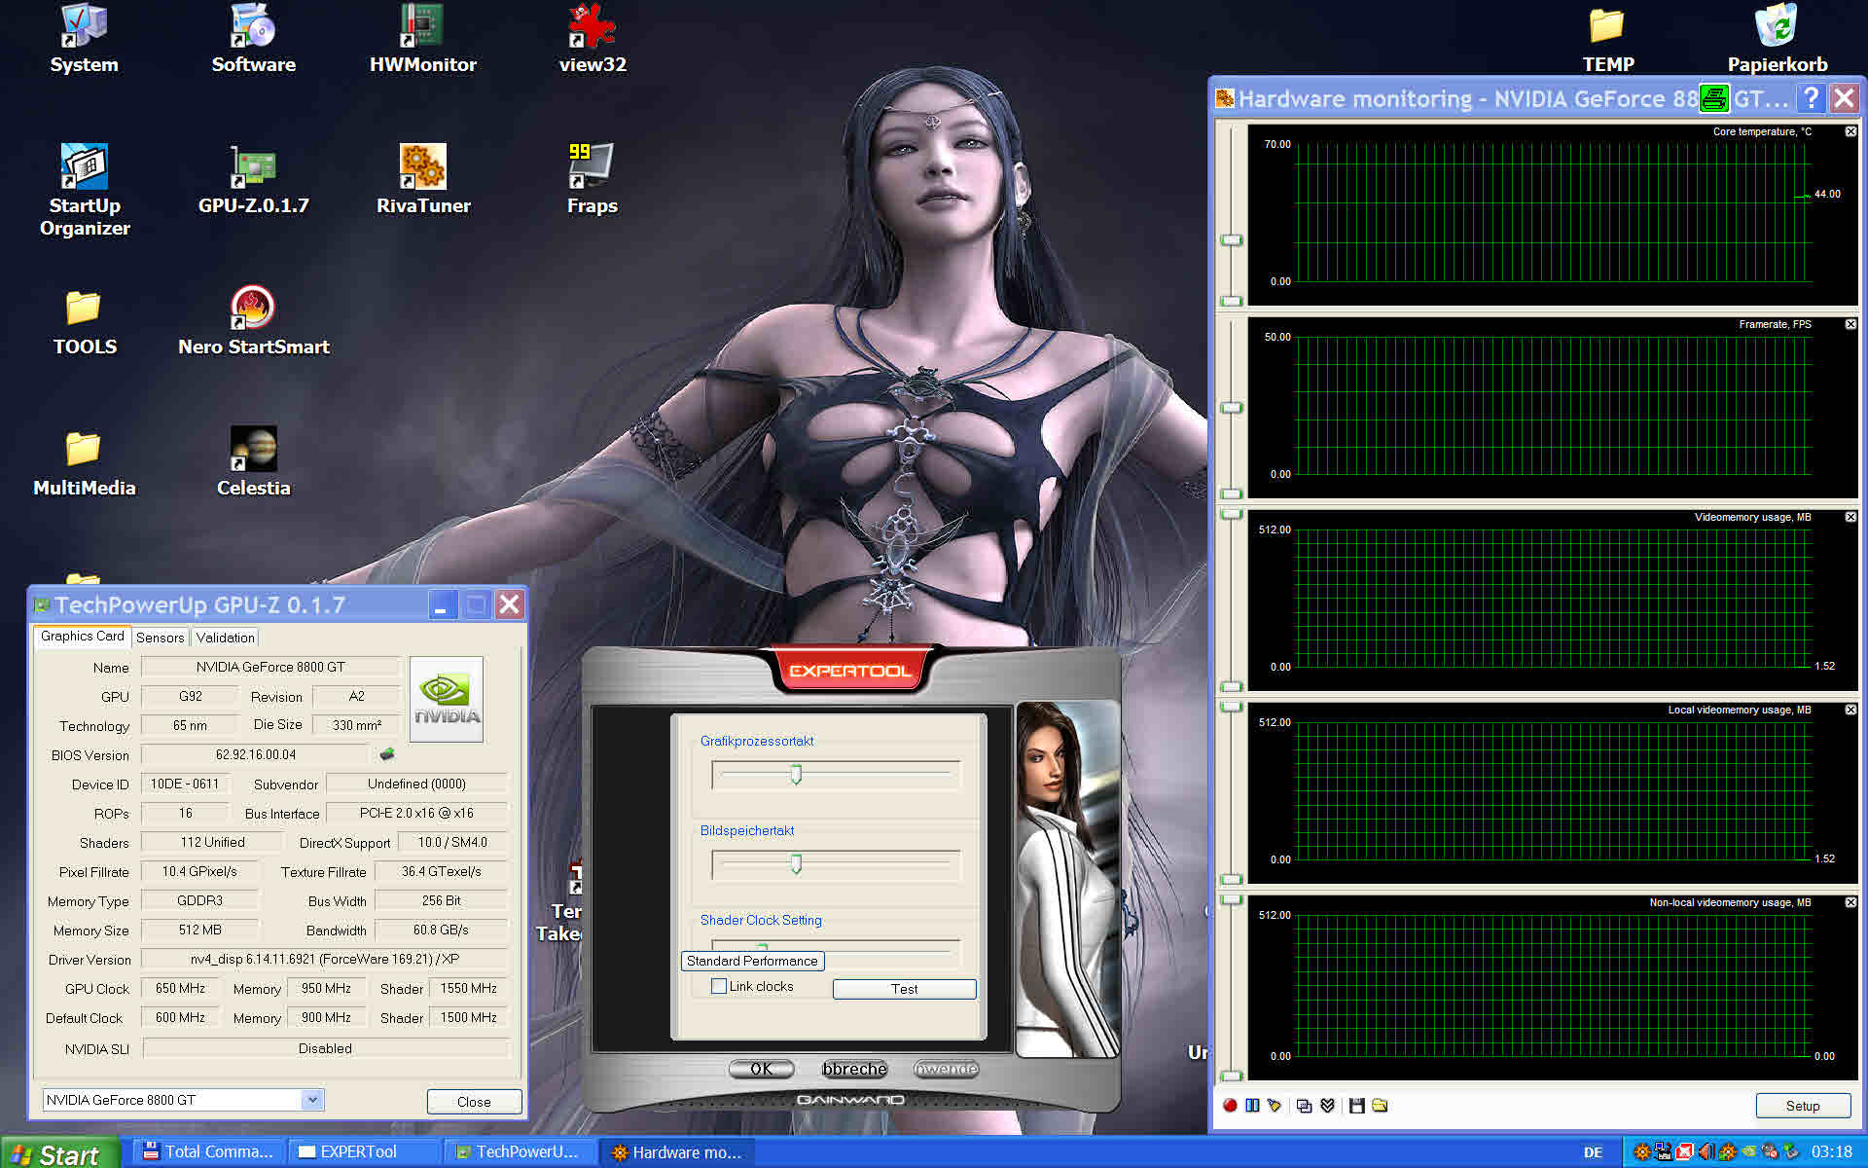Launch Nero StartSmart from the desktop
Screen dimensions: 1868x1168
point(253,321)
